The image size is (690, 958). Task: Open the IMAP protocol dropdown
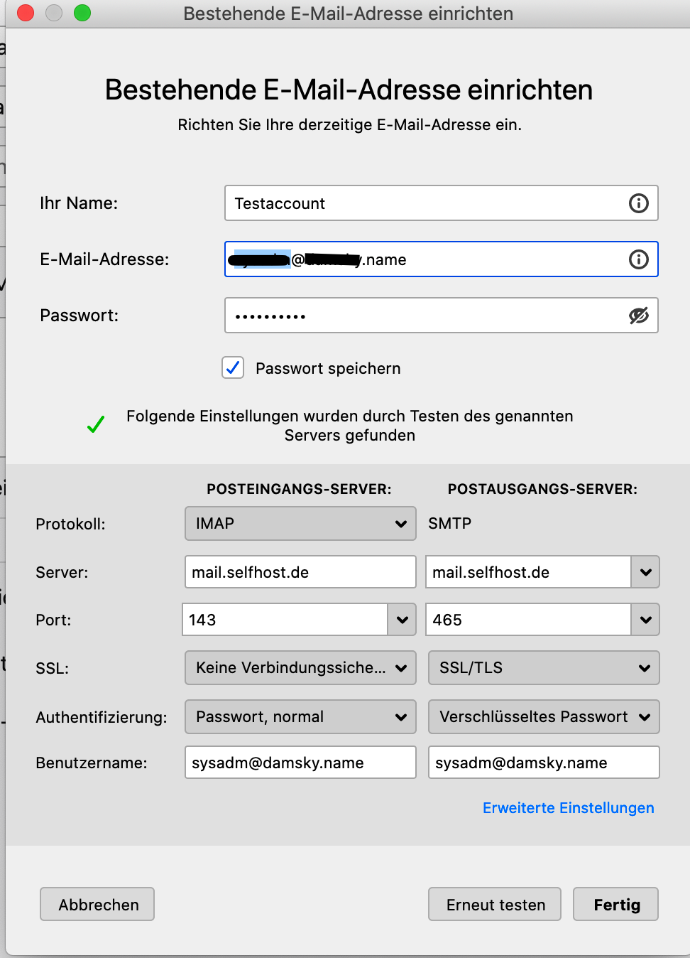[300, 524]
